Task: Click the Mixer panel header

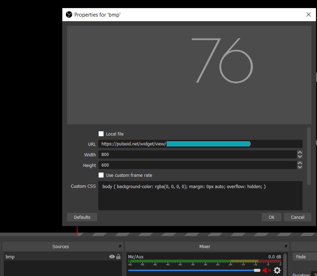Action: pos(207,246)
